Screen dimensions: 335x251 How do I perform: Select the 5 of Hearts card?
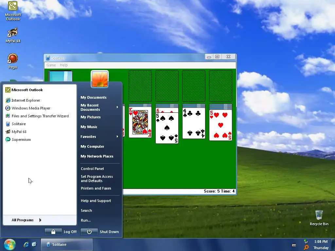coord(220,125)
